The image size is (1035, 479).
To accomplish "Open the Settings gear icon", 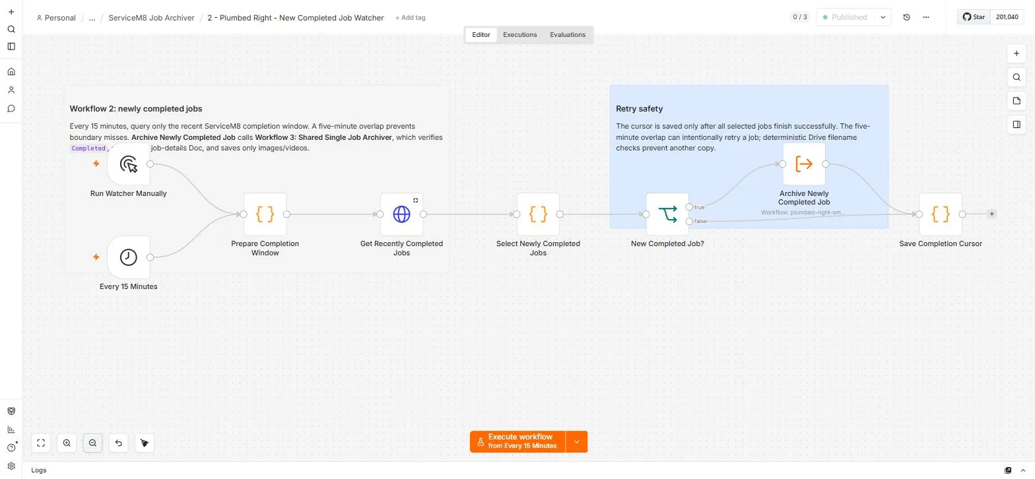I will (11, 466).
